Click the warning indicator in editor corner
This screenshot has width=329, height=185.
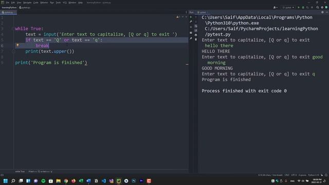(178, 17)
